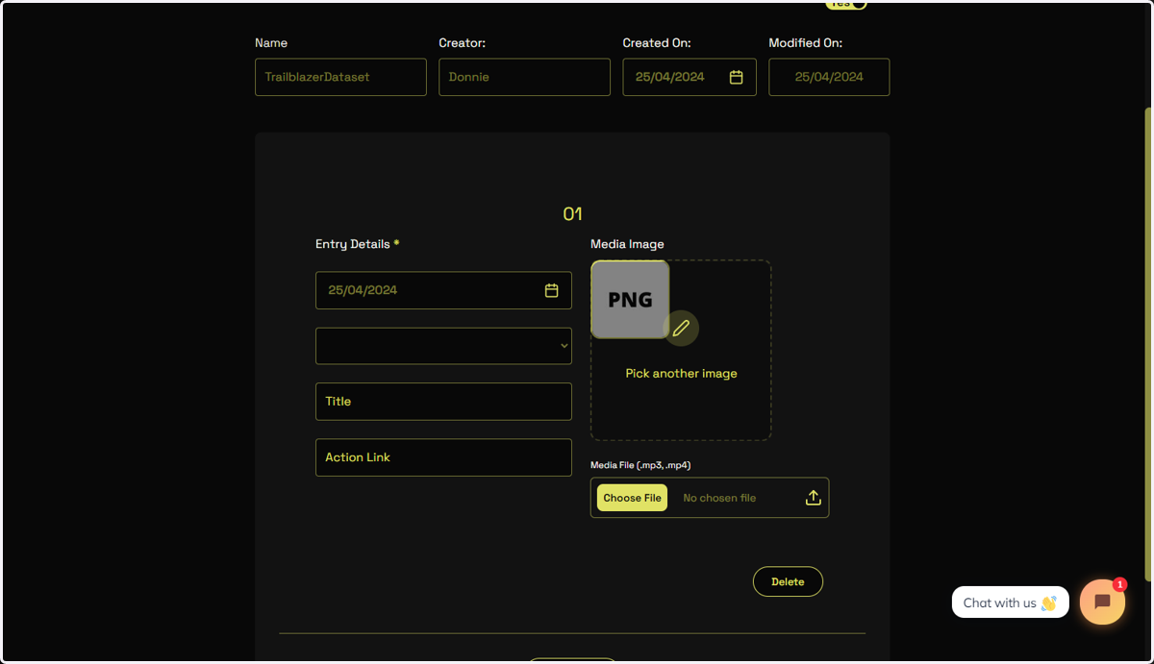Click the pencil edit icon on image
Image resolution: width=1154 pixels, height=664 pixels.
coord(681,329)
